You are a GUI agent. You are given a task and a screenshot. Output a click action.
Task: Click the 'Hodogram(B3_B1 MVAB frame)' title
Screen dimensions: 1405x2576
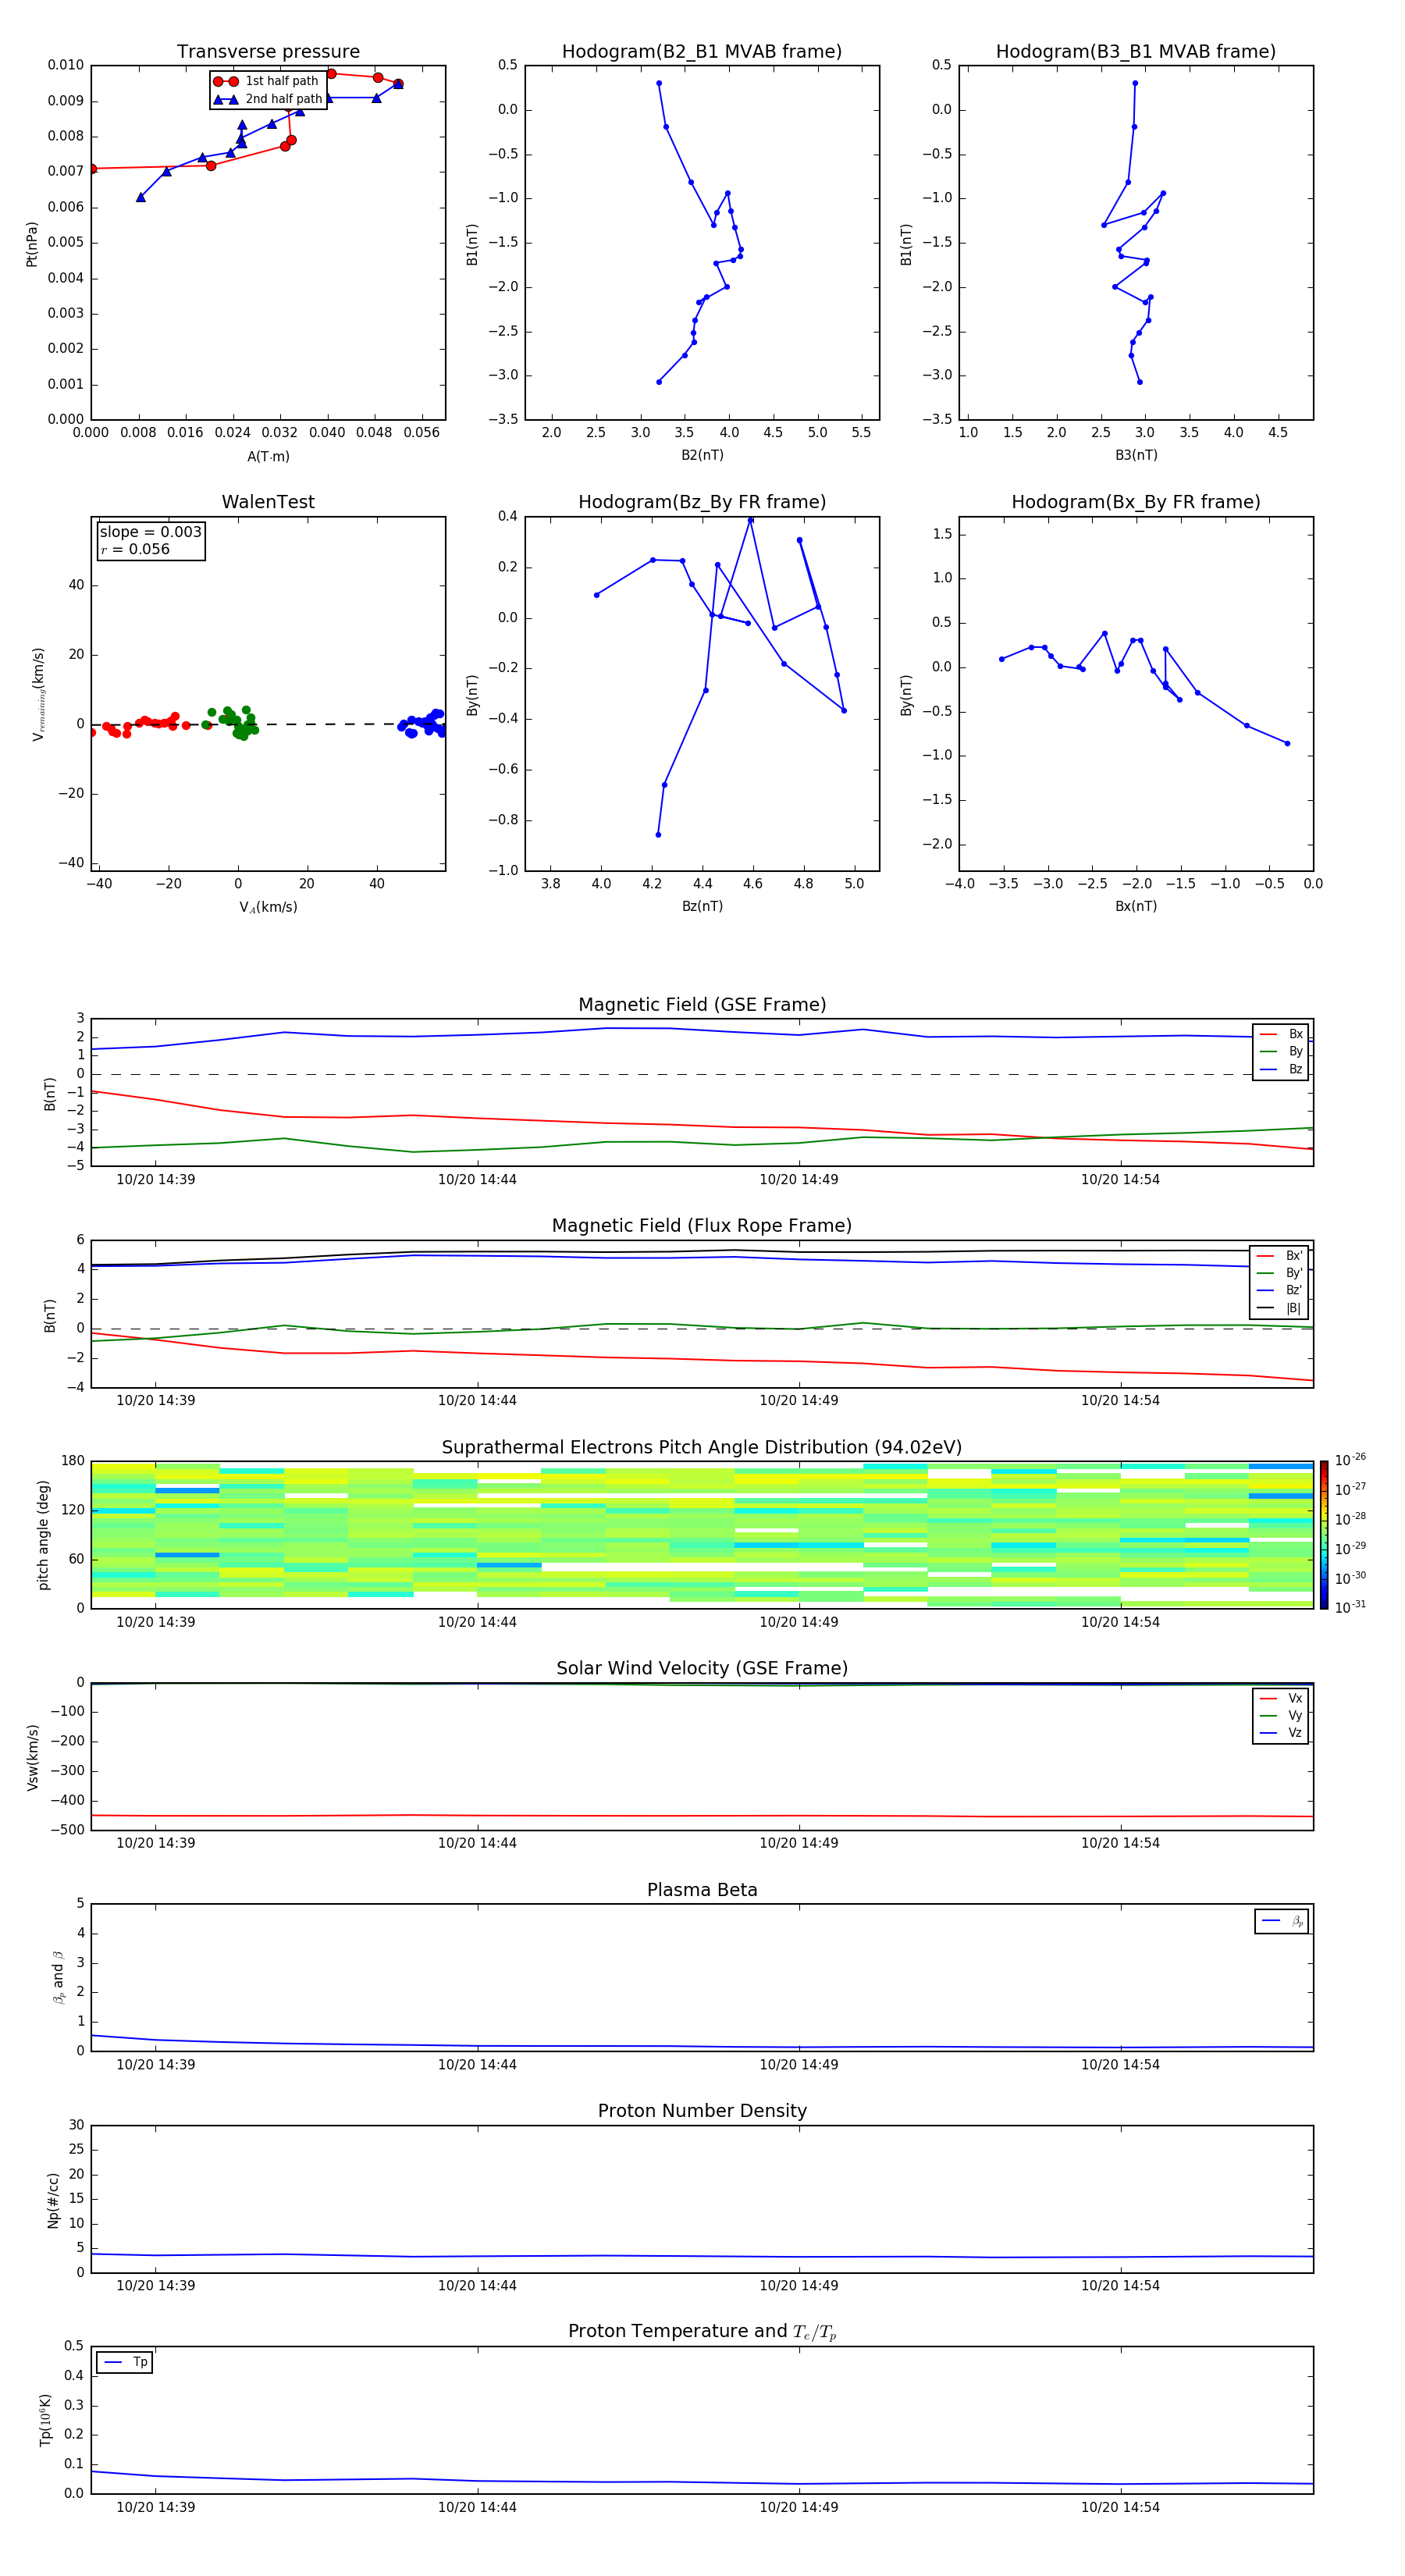click(1136, 52)
